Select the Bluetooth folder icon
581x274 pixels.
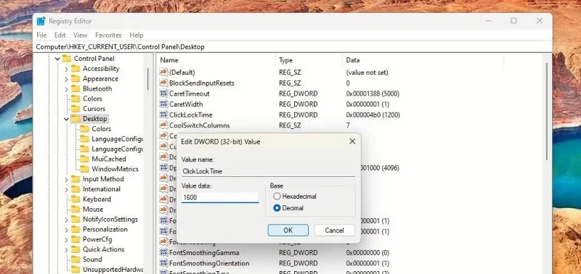(x=76, y=88)
